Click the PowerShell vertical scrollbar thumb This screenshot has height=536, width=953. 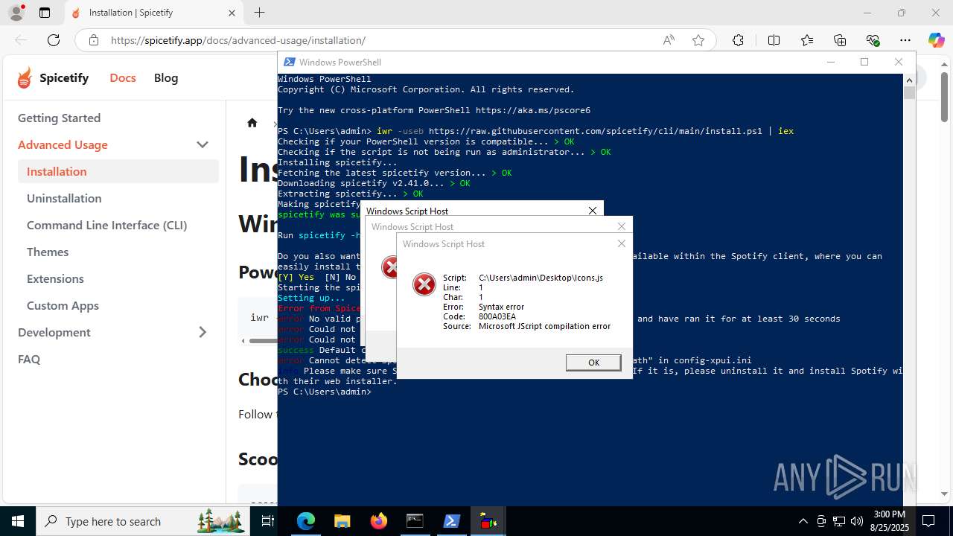909,93
